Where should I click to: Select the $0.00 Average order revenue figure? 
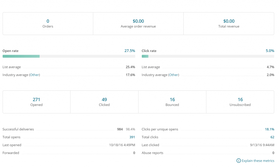coord(138,21)
